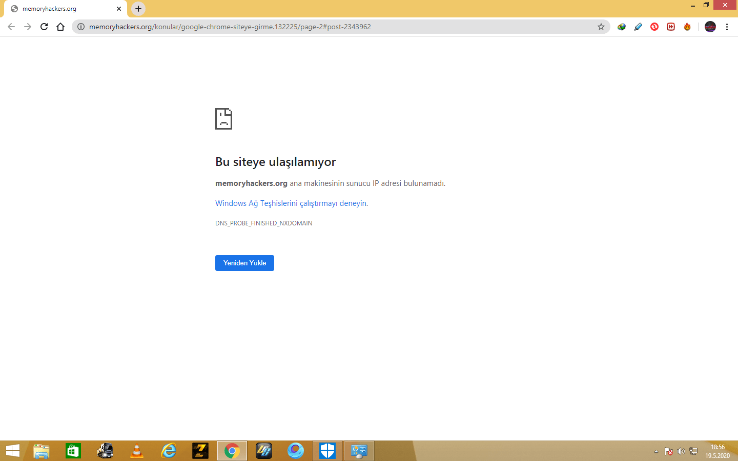738x461 pixels.
Task: Open the LFS app taskbar icon
Action: tap(264, 451)
